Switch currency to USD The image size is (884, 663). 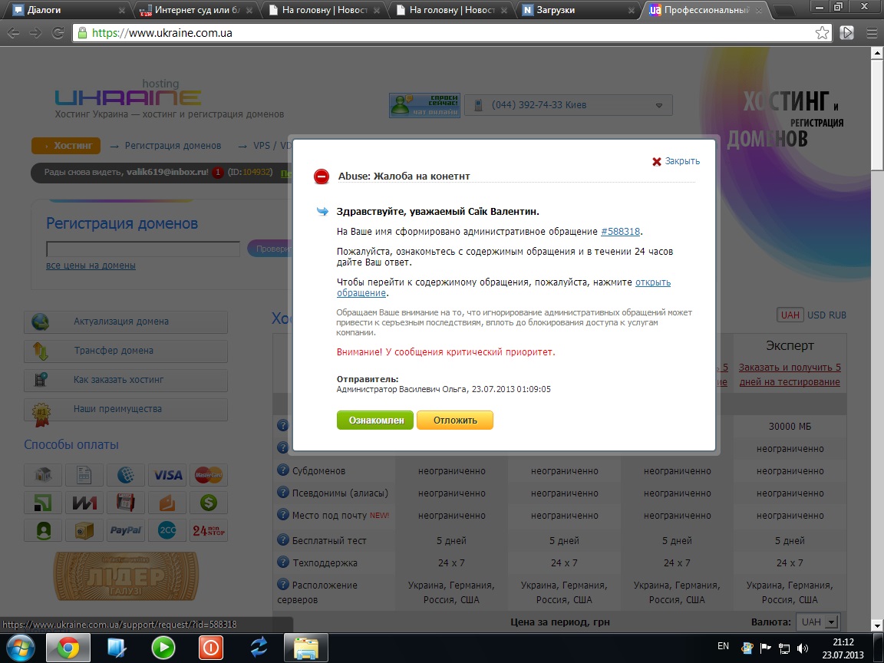click(816, 315)
